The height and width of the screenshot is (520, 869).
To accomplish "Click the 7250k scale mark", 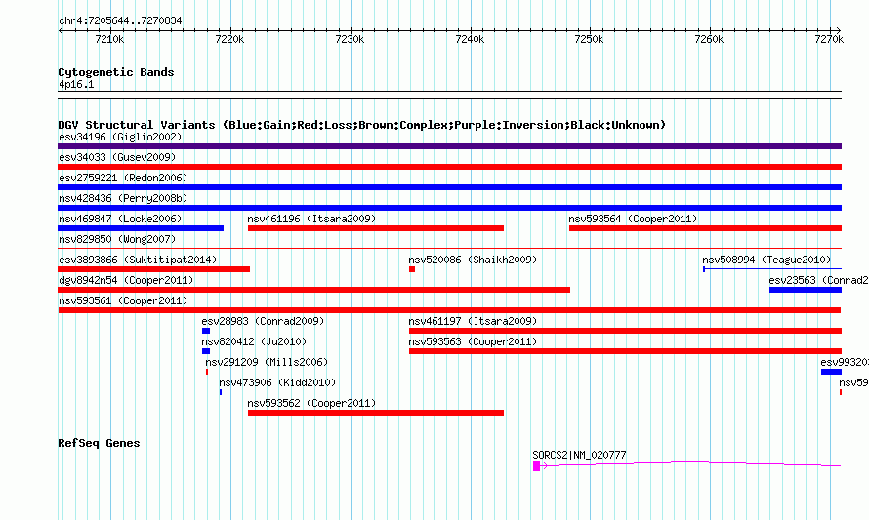I will click(x=589, y=39).
